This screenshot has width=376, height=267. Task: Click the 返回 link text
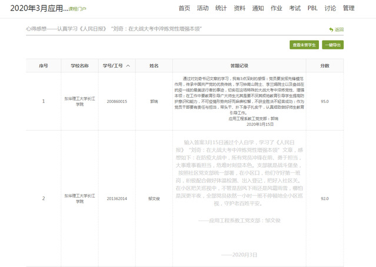(x=339, y=29)
